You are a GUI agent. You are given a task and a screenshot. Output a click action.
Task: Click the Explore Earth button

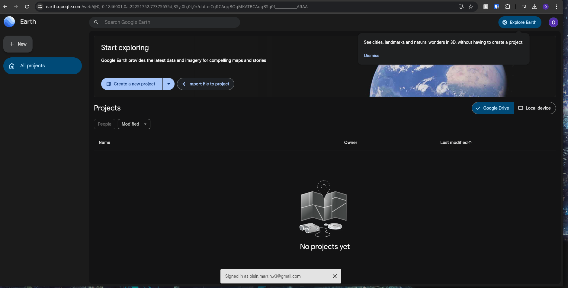pos(520,22)
